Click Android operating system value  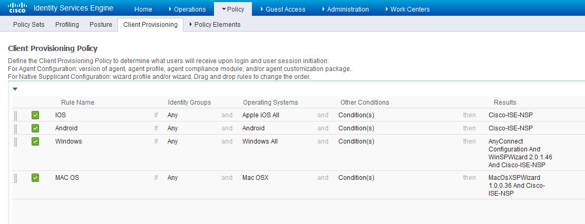(253, 128)
